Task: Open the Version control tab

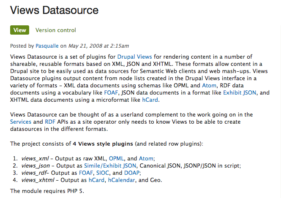Action: tap(56, 30)
